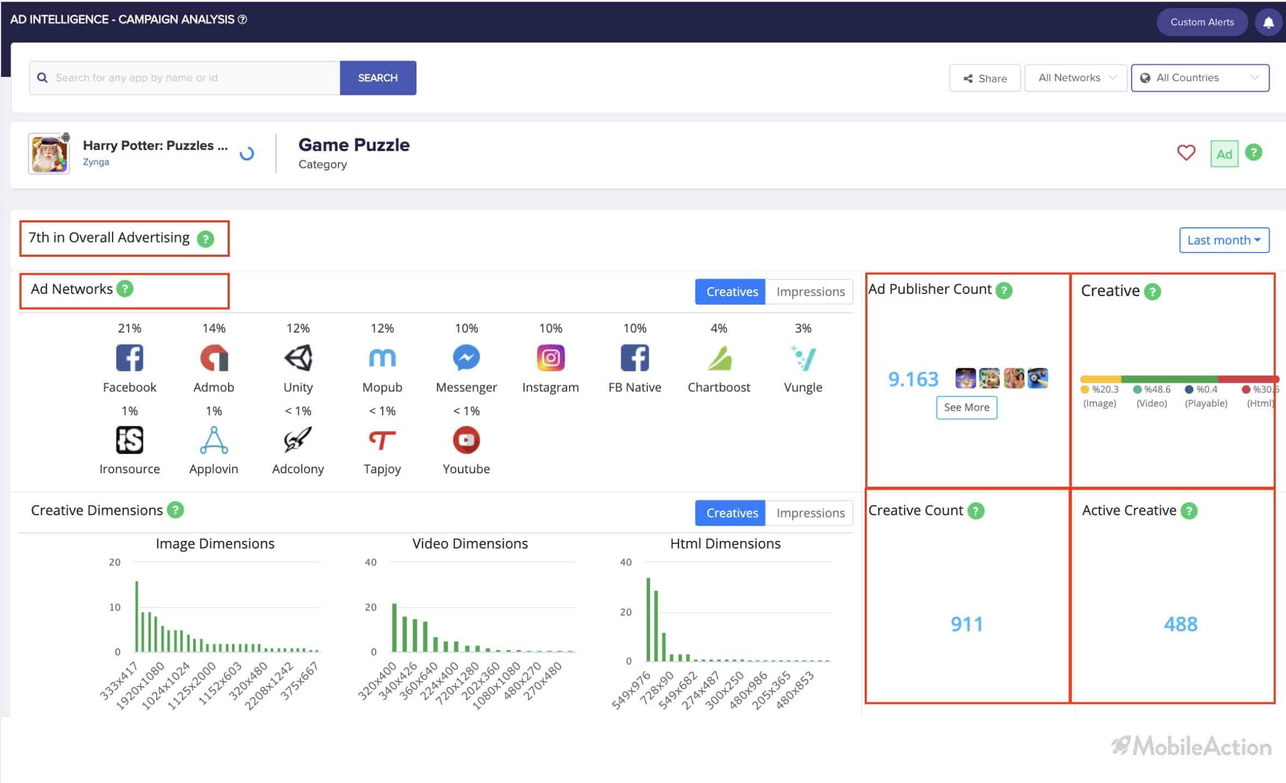
Task: Click the refresh spinner beside app name
Action: pyautogui.click(x=247, y=153)
